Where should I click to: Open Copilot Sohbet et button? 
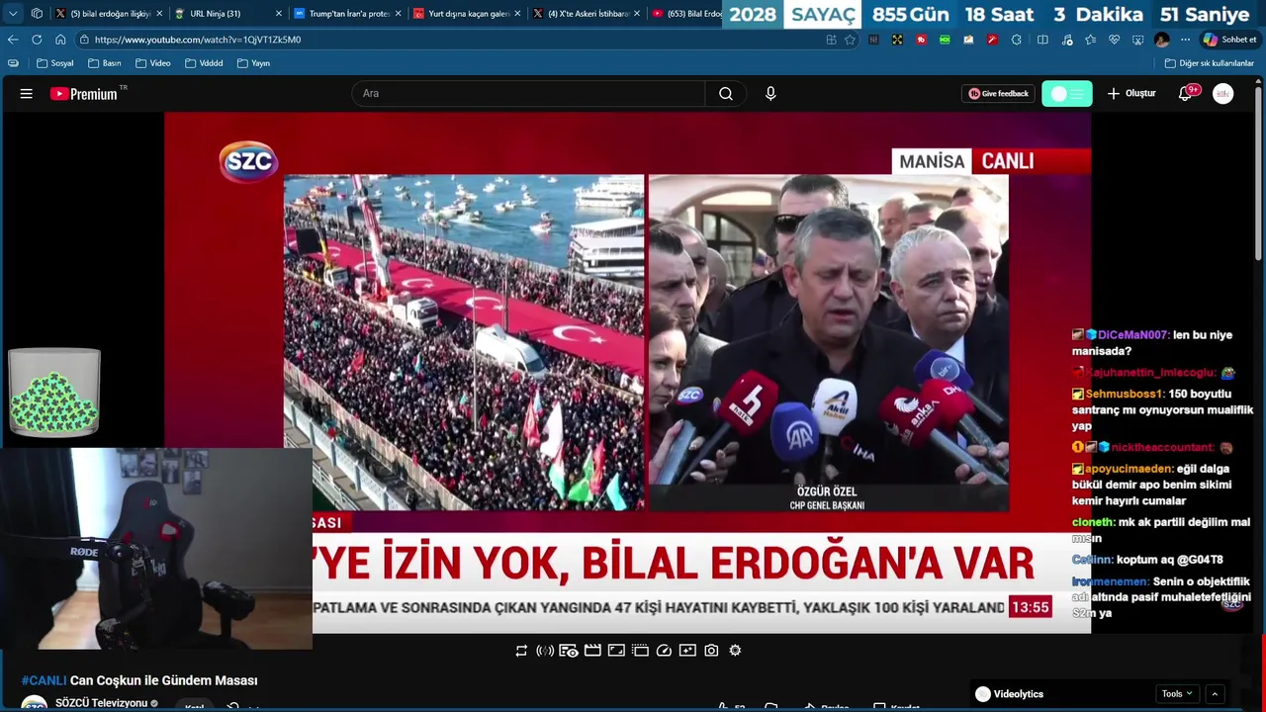click(x=1229, y=40)
